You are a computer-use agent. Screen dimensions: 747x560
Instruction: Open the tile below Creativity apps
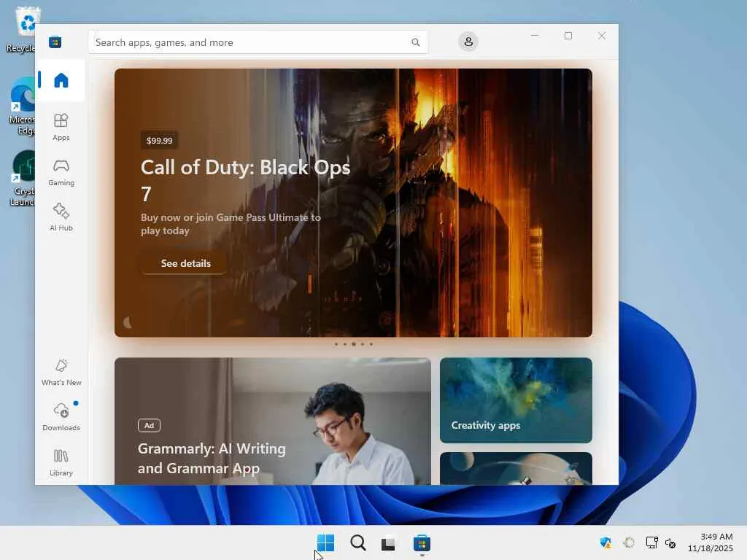(x=516, y=469)
